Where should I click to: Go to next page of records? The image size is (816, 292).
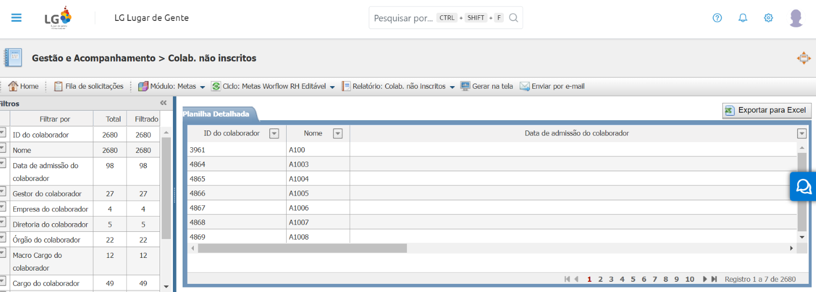[x=705, y=279]
